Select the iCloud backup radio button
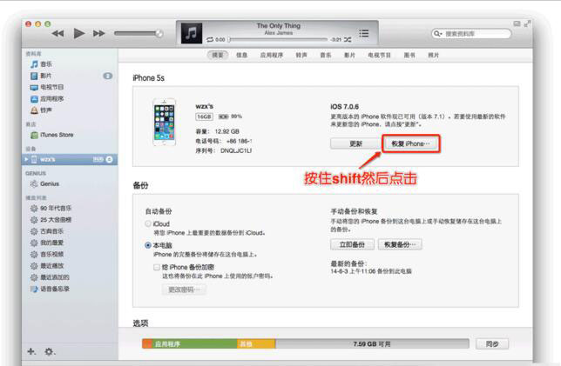The width and height of the screenshot is (561, 366). click(x=148, y=224)
